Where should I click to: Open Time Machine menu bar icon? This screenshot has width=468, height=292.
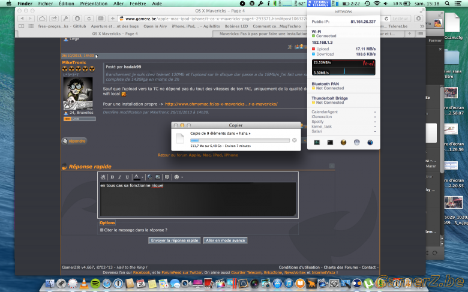367,4
